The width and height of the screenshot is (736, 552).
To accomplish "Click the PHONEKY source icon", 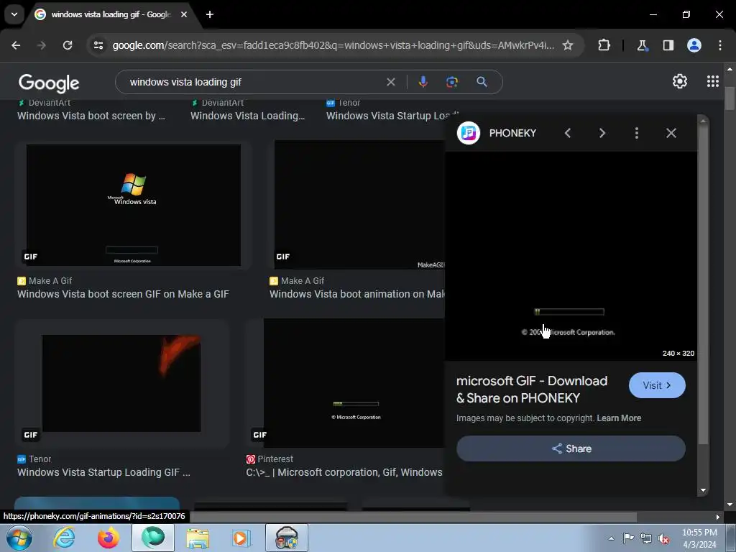I will tap(469, 133).
